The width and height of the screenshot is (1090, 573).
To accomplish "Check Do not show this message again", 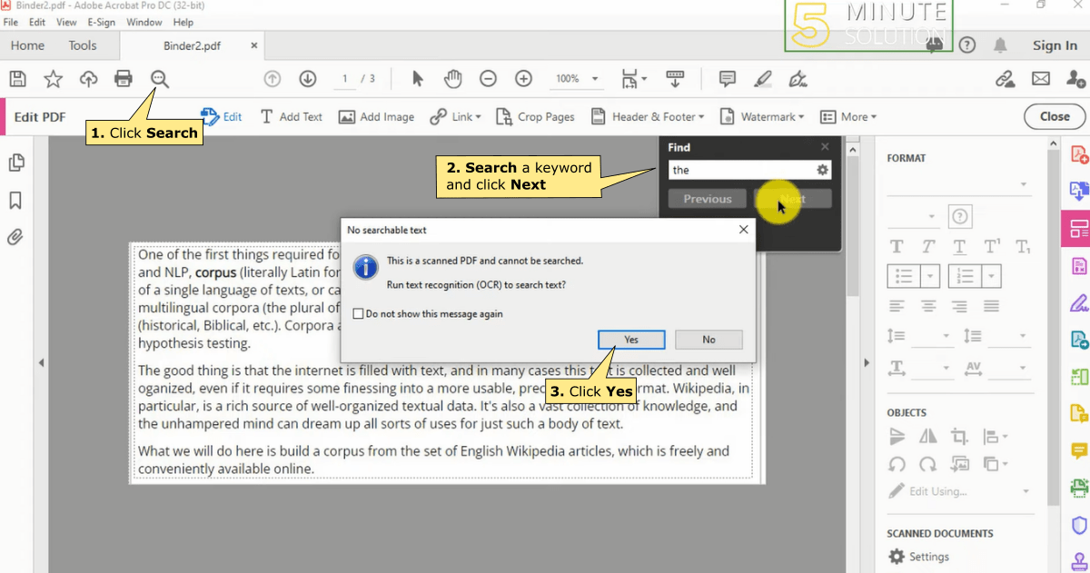I will pos(359,312).
